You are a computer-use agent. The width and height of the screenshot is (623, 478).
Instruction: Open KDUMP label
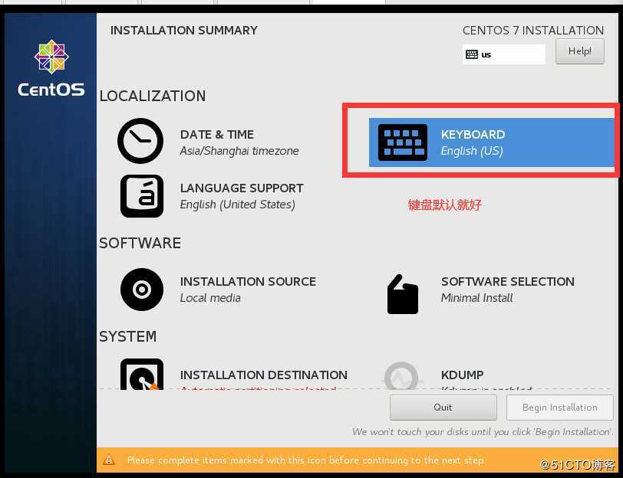[462, 375]
